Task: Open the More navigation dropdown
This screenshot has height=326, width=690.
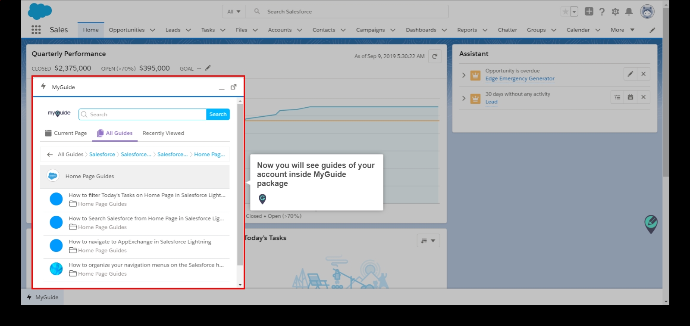Action: (x=622, y=30)
